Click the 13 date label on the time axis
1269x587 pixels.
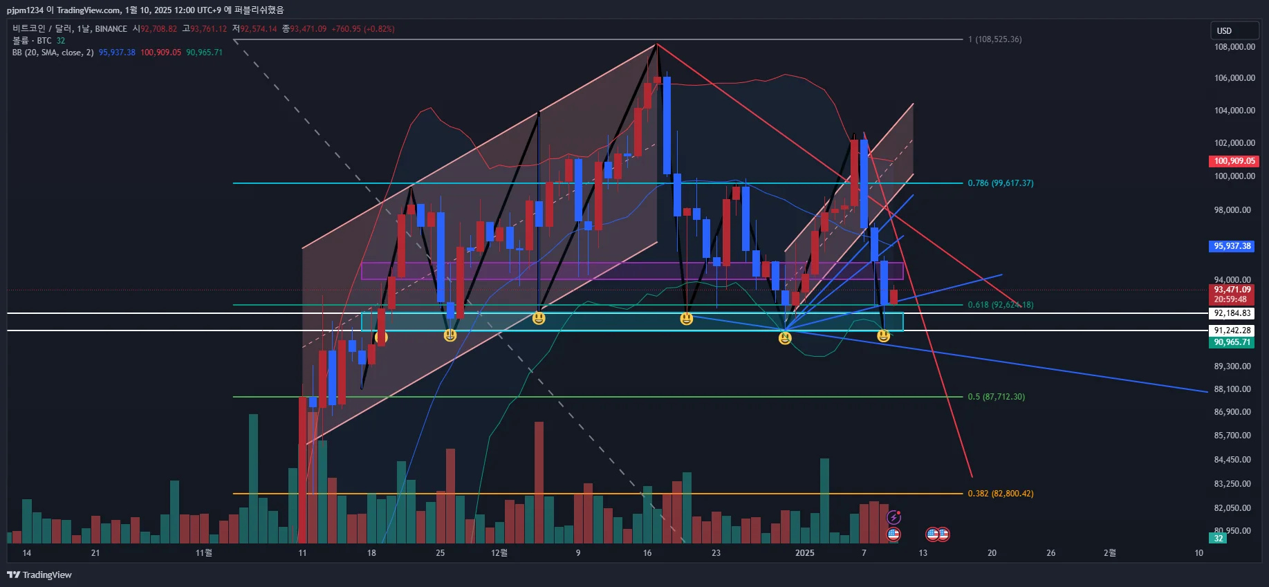tap(923, 553)
